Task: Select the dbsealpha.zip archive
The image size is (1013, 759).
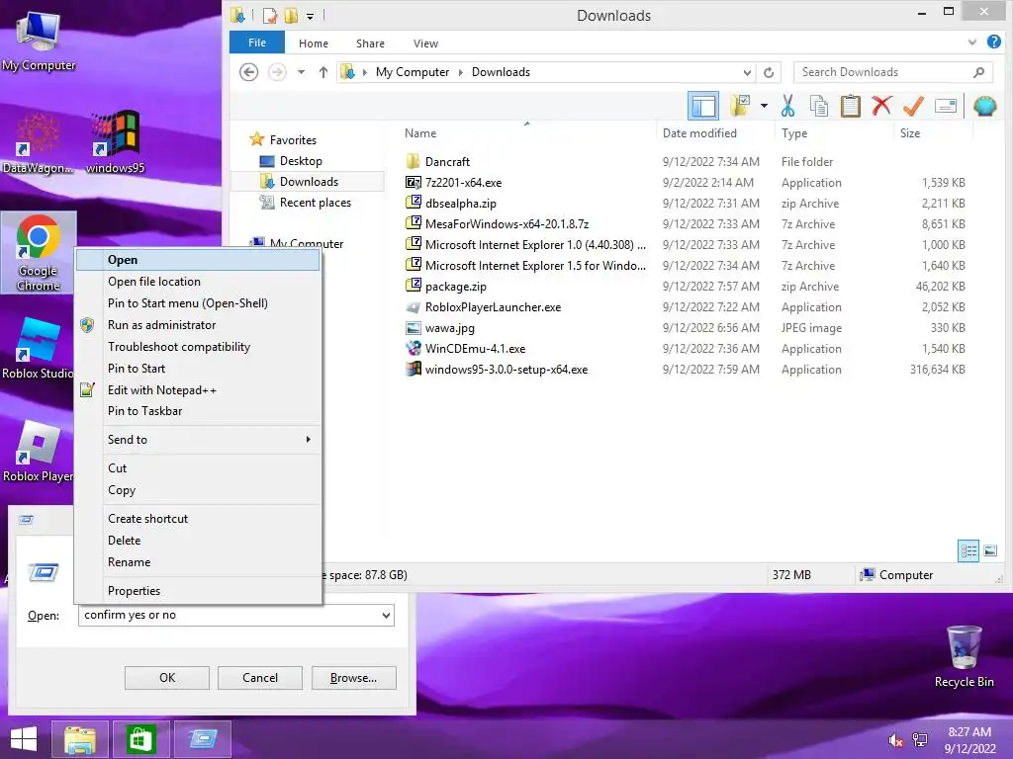Action: pyautogui.click(x=461, y=204)
